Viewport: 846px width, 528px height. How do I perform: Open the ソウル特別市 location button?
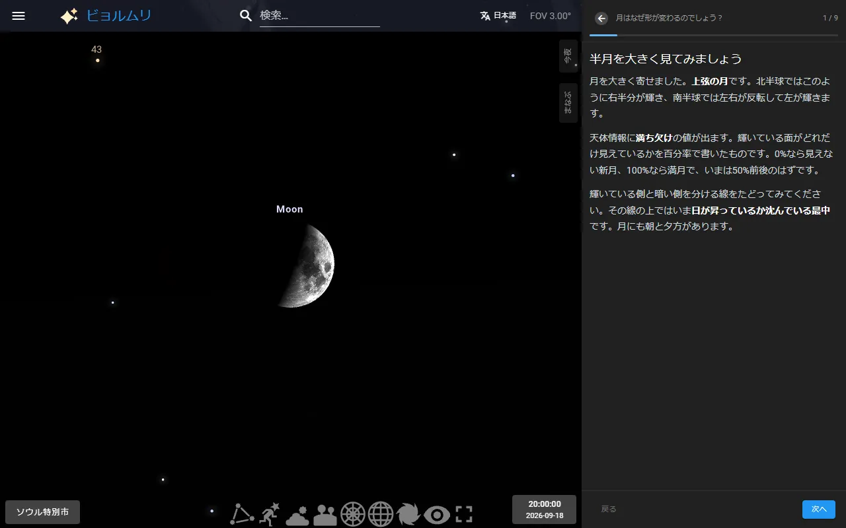click(x=42, y=512)
